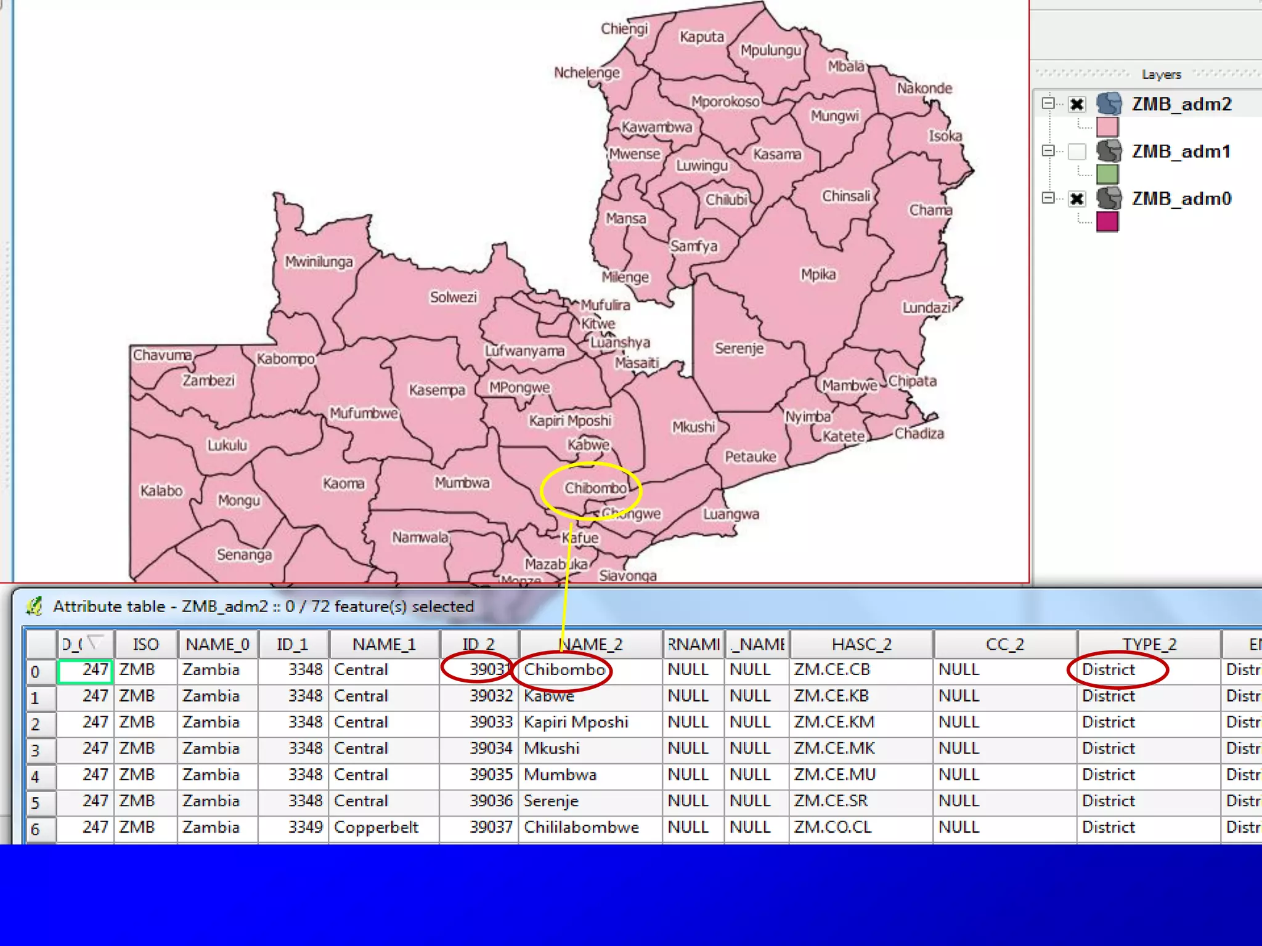Sort by the NAME_2 column header

(x=590, y=644)
